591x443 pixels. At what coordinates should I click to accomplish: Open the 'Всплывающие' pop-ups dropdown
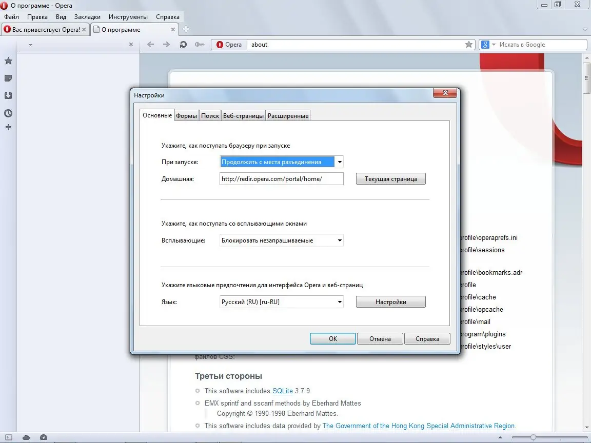click(339, 240)
